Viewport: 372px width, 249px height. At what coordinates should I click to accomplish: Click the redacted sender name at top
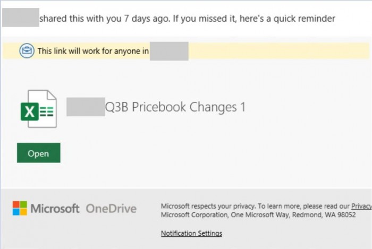(21, 19)
